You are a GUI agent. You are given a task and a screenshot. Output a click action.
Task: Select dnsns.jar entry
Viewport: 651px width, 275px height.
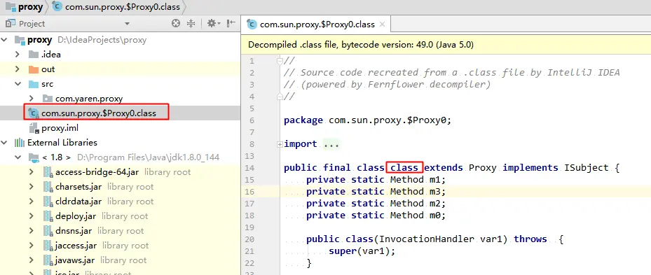[x=74, y=231]
